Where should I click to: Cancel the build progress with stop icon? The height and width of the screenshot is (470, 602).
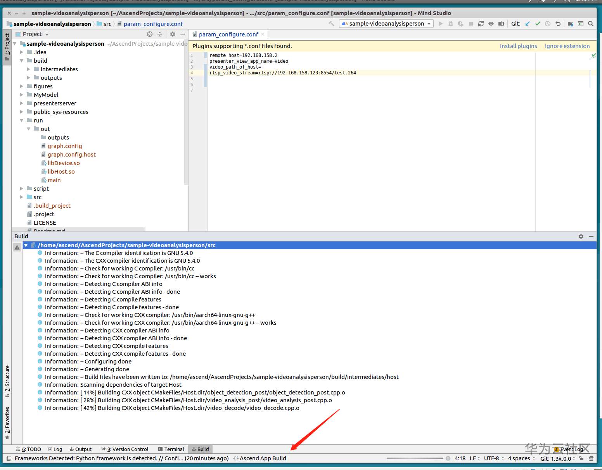(448, 458)
